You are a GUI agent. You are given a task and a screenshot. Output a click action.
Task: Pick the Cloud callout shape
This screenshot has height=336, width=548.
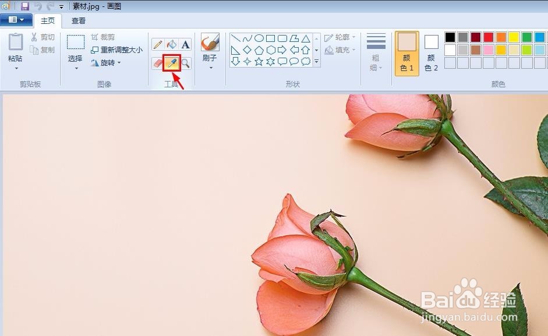click(x=306, y=62)
